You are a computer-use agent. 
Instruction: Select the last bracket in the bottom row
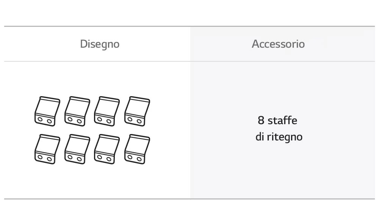point(137,149)
